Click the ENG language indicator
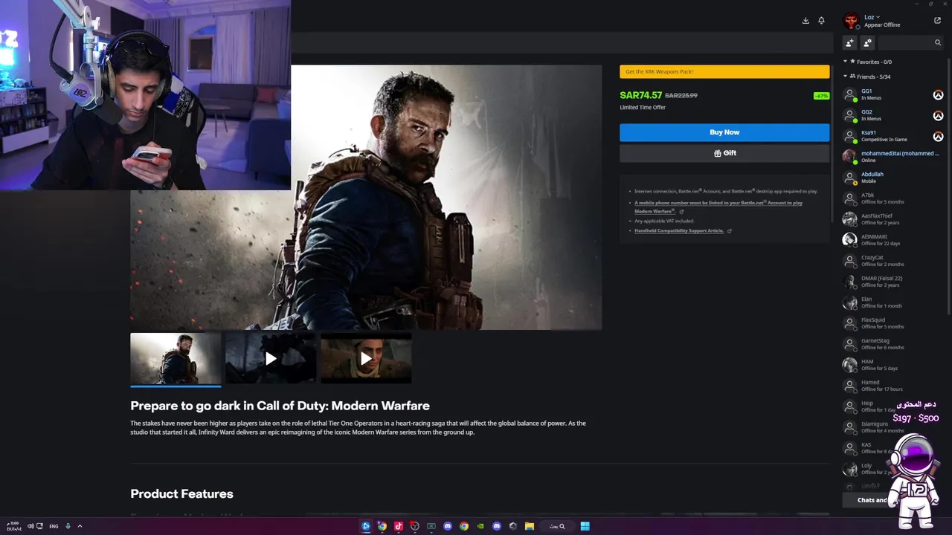This screenshot has width=952, height=535. point(54,526)
